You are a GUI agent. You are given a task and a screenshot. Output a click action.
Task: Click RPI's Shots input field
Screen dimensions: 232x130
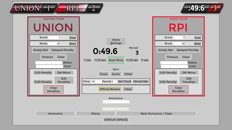click(179, 43)
